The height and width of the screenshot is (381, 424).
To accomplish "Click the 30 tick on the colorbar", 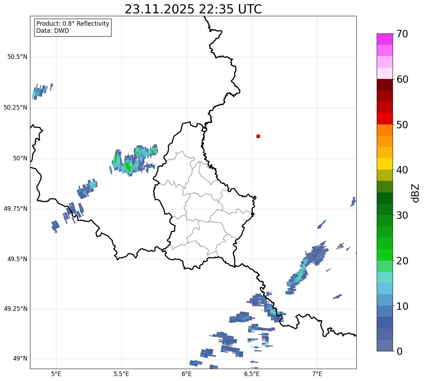I will (x=402, y=215).
